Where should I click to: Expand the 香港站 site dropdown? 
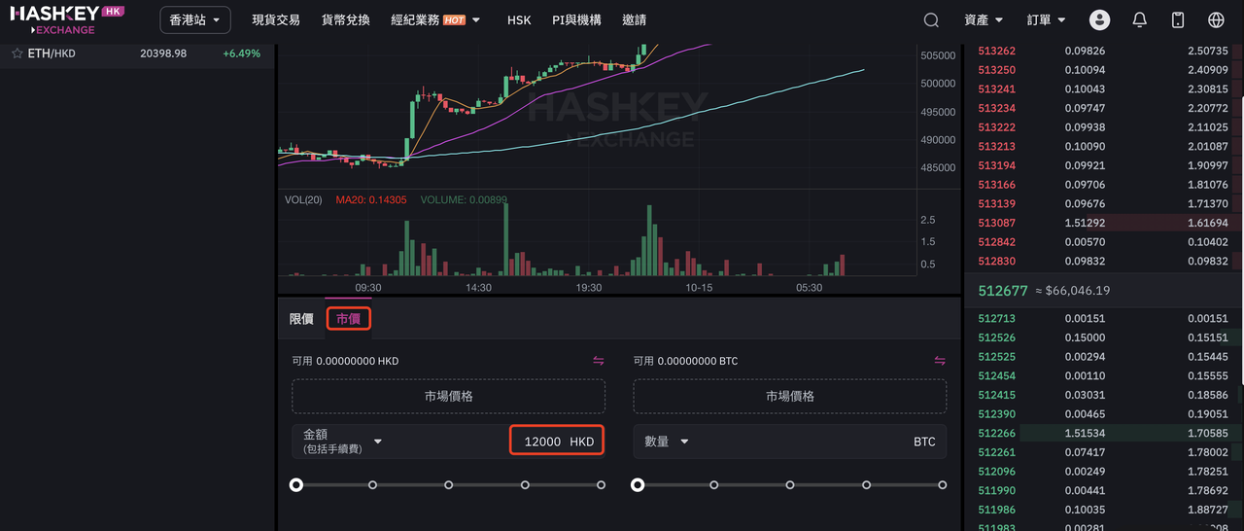[194, 20]
